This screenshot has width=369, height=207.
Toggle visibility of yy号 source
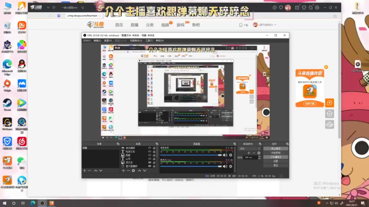[149, 159]
